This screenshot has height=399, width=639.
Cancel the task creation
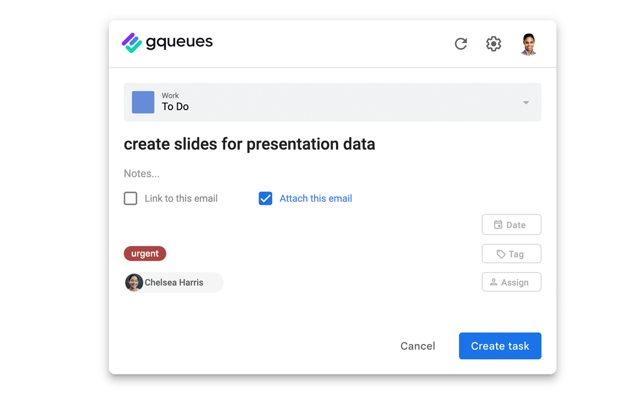coord(417,346)
